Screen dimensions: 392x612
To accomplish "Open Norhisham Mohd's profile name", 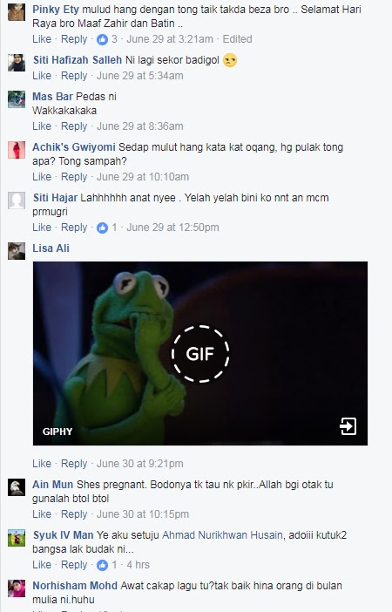I will [75, 586].
